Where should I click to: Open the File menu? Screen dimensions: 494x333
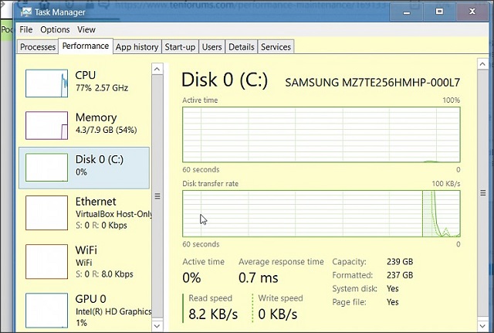click(25, 29)
